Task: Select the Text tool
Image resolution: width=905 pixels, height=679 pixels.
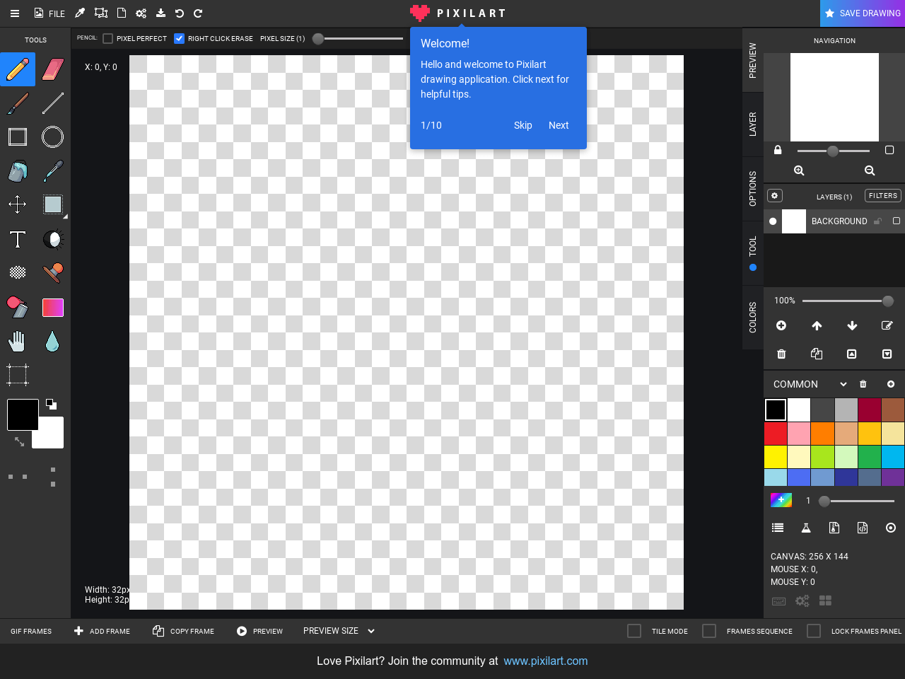Action: tap(18, 240)
